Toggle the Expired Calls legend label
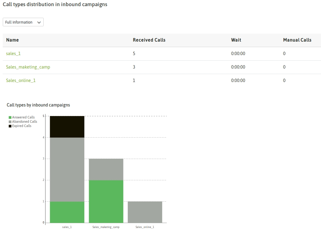 point(22,126)
